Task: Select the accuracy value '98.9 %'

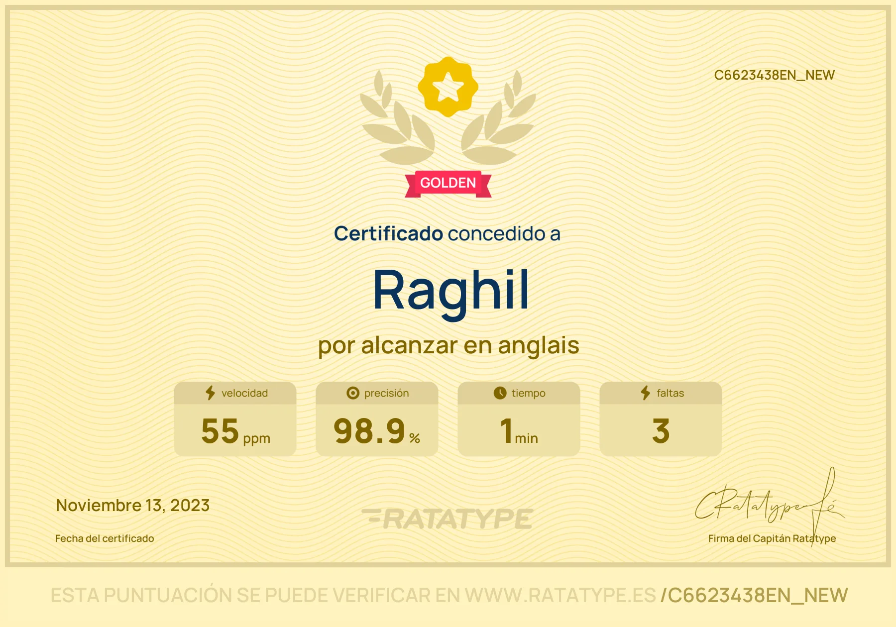Action: (377, 431)
